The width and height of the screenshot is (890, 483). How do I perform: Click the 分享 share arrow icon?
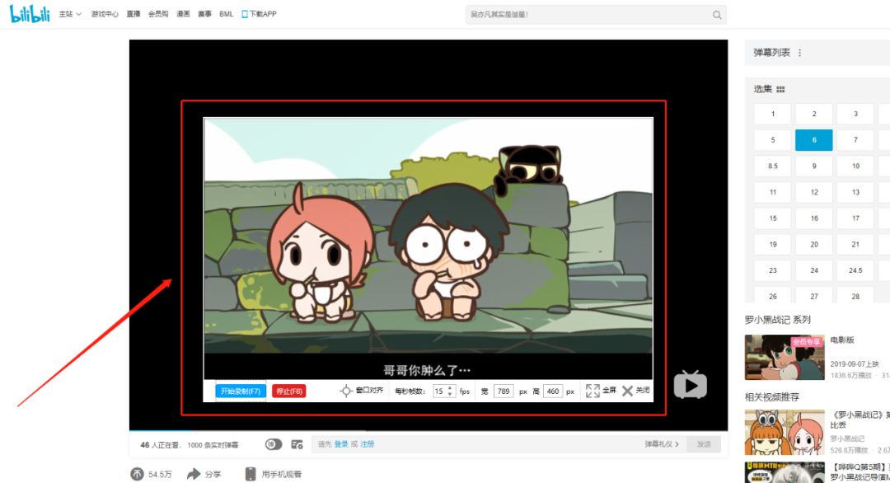pos(194,474)
